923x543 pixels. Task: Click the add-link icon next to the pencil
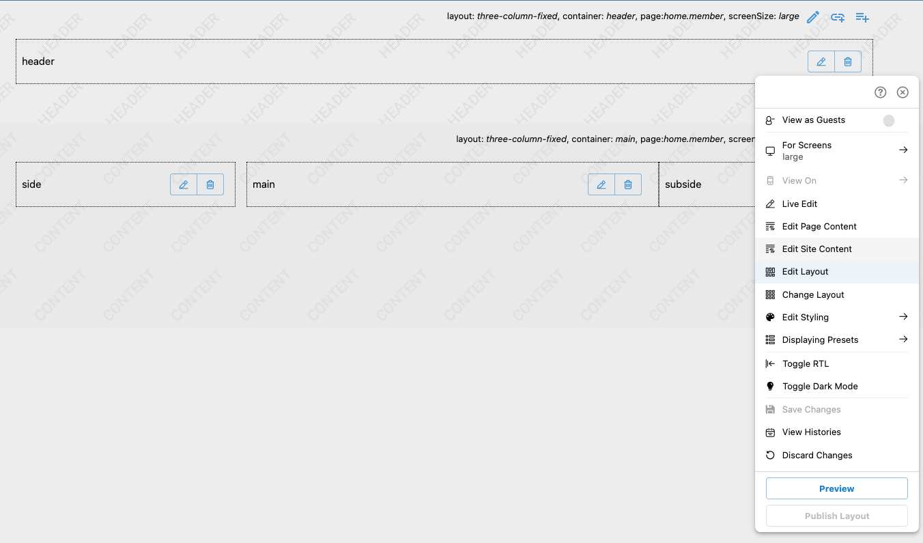click(x=838, y=16)
